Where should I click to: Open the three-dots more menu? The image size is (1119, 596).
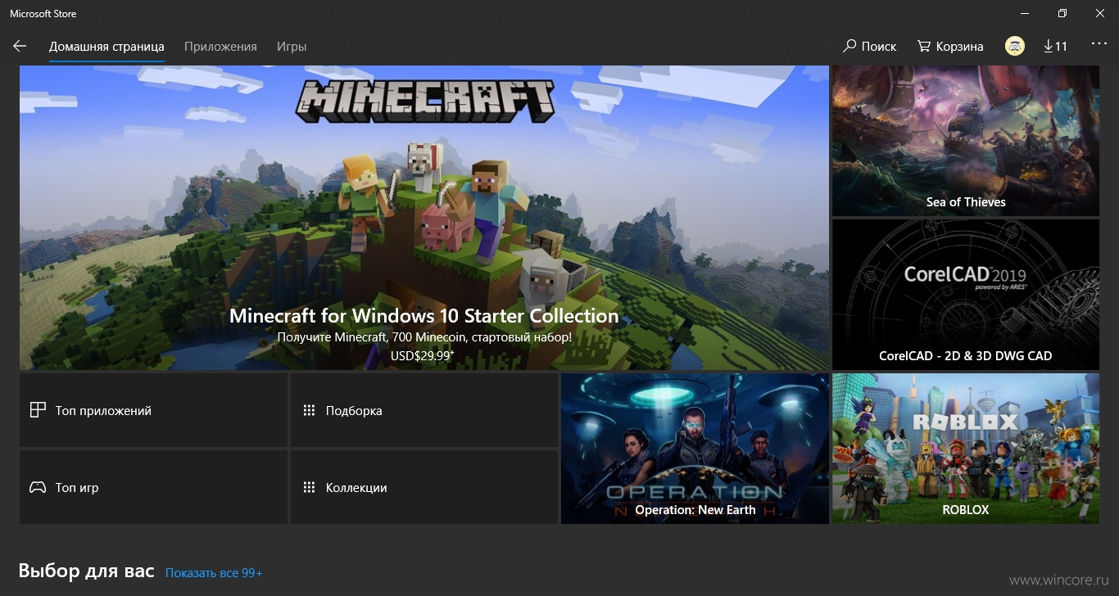click(1099, 44)
